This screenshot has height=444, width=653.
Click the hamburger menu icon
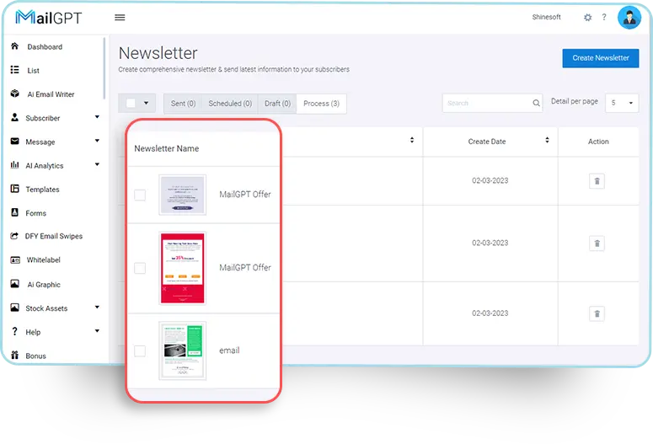click(120, 18)
